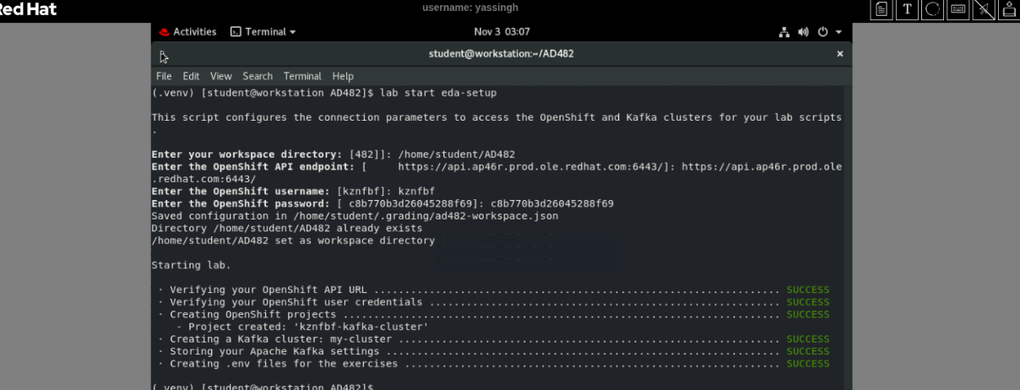The height and width of the screenshot is (390, 1020).
Task: Open the Activities overview
Action: coord(187,32)
